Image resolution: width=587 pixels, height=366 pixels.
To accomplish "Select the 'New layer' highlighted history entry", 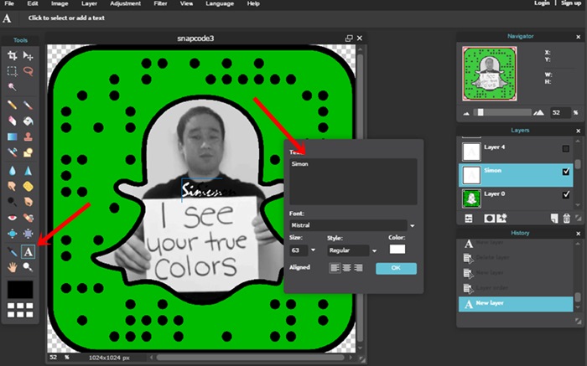I will 516,303.
